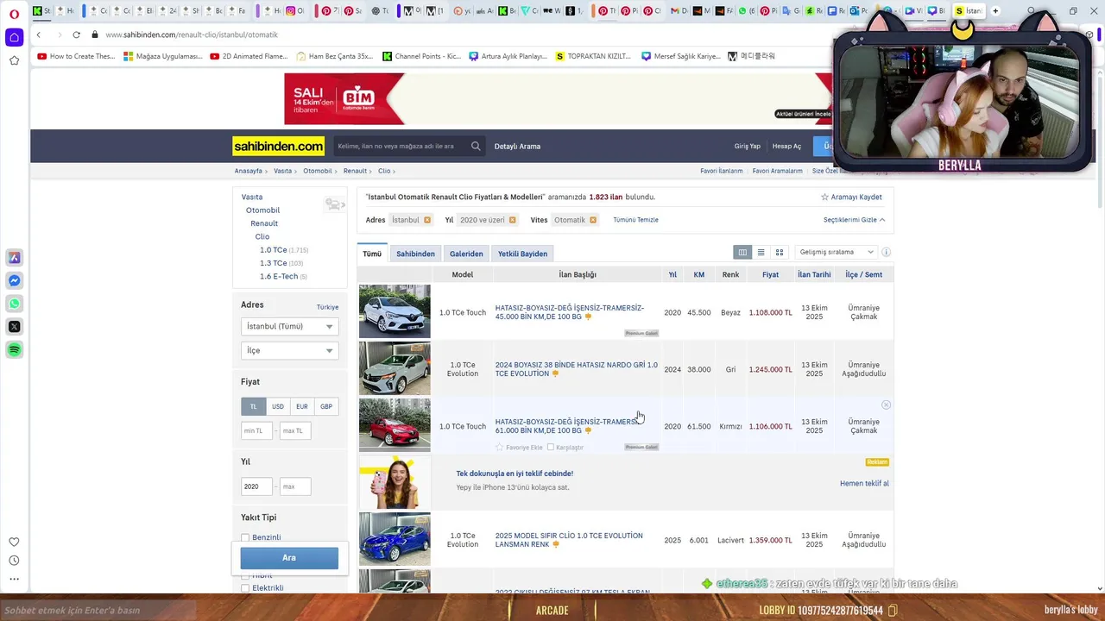Click the blue Ara search button
Viewport: 1105px width, 621px height.
tap(289, 558)
